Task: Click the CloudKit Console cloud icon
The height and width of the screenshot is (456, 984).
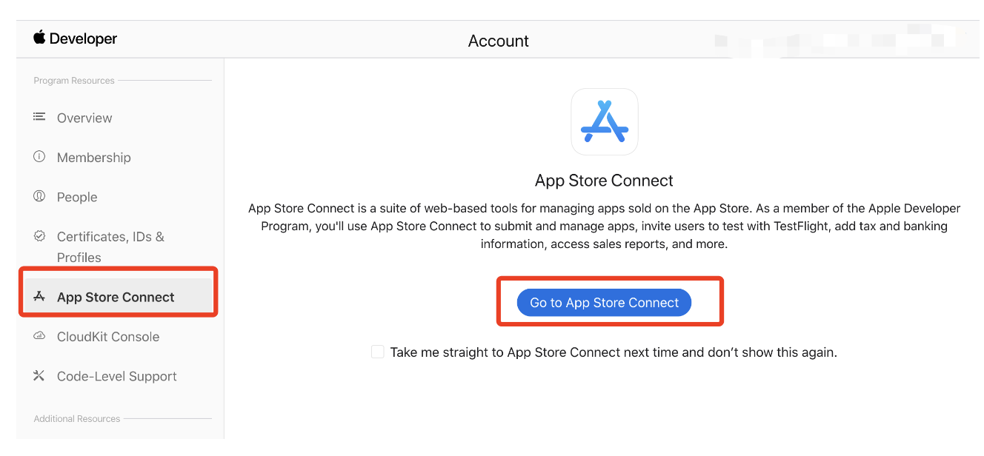Action: [39, 336]
